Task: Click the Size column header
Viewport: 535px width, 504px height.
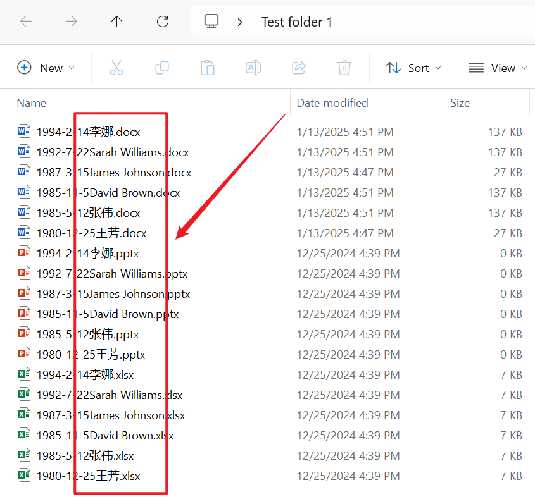Action: click(x=460, y=103)
